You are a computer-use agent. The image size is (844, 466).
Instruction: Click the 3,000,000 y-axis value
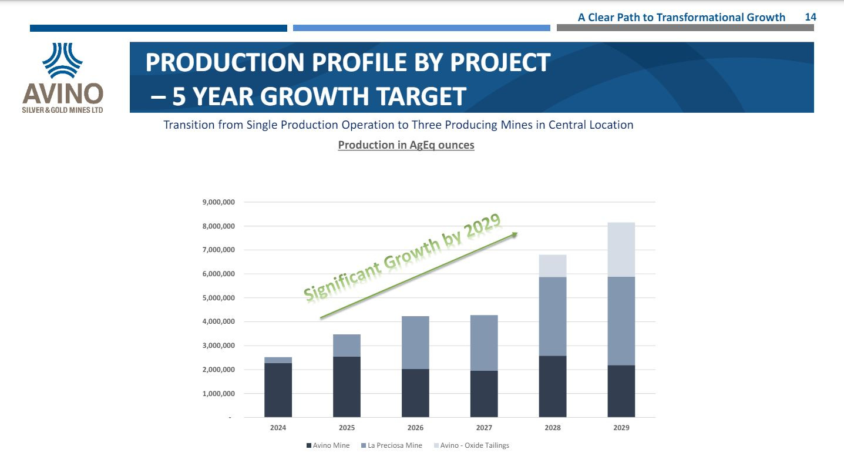point(218,346)
